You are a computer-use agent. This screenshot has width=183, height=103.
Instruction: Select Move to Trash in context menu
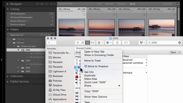pyautogui.click(x=93, y=61)
